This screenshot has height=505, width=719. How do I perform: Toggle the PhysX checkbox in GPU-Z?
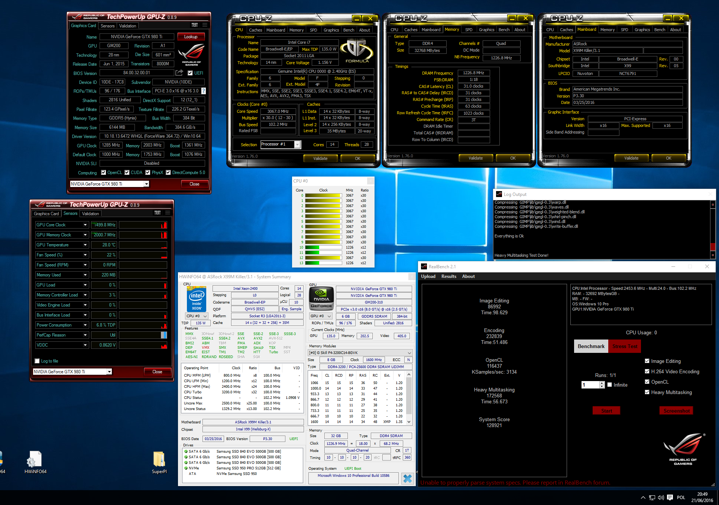148,172
